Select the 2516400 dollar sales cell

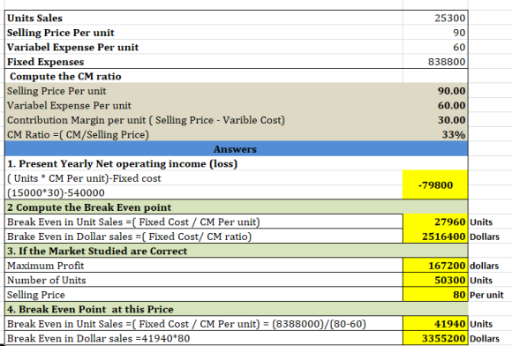coord(435,236)
